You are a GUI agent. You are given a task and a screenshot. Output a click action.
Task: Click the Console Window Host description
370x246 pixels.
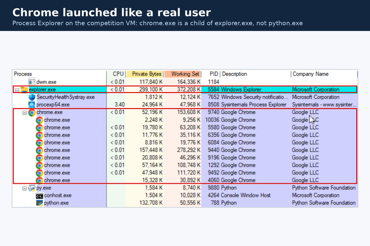246,196
